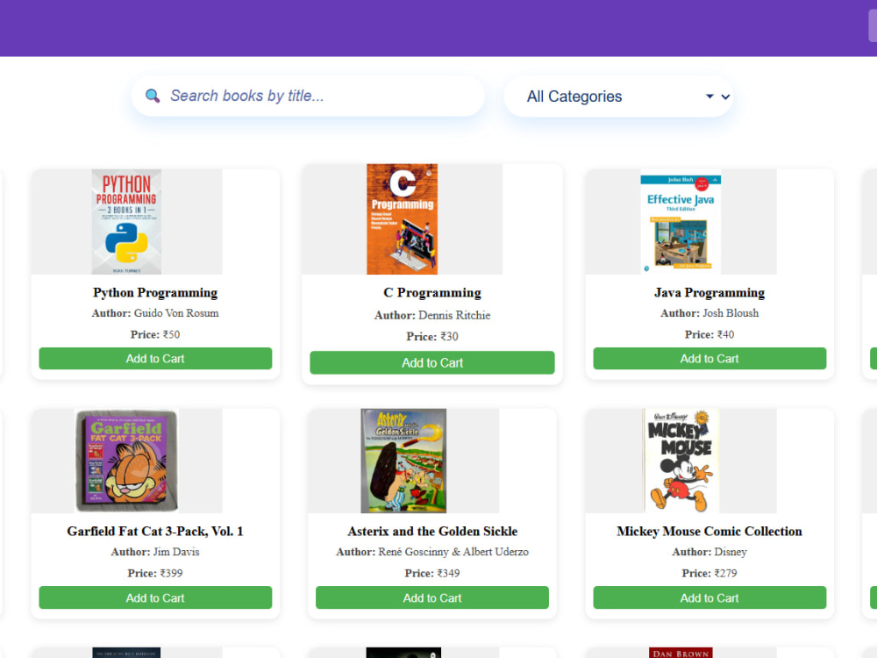This screenshot has width=877, height=658.
Task: Click the chevron arrow in category selector
Action: (x=725, y=97)
